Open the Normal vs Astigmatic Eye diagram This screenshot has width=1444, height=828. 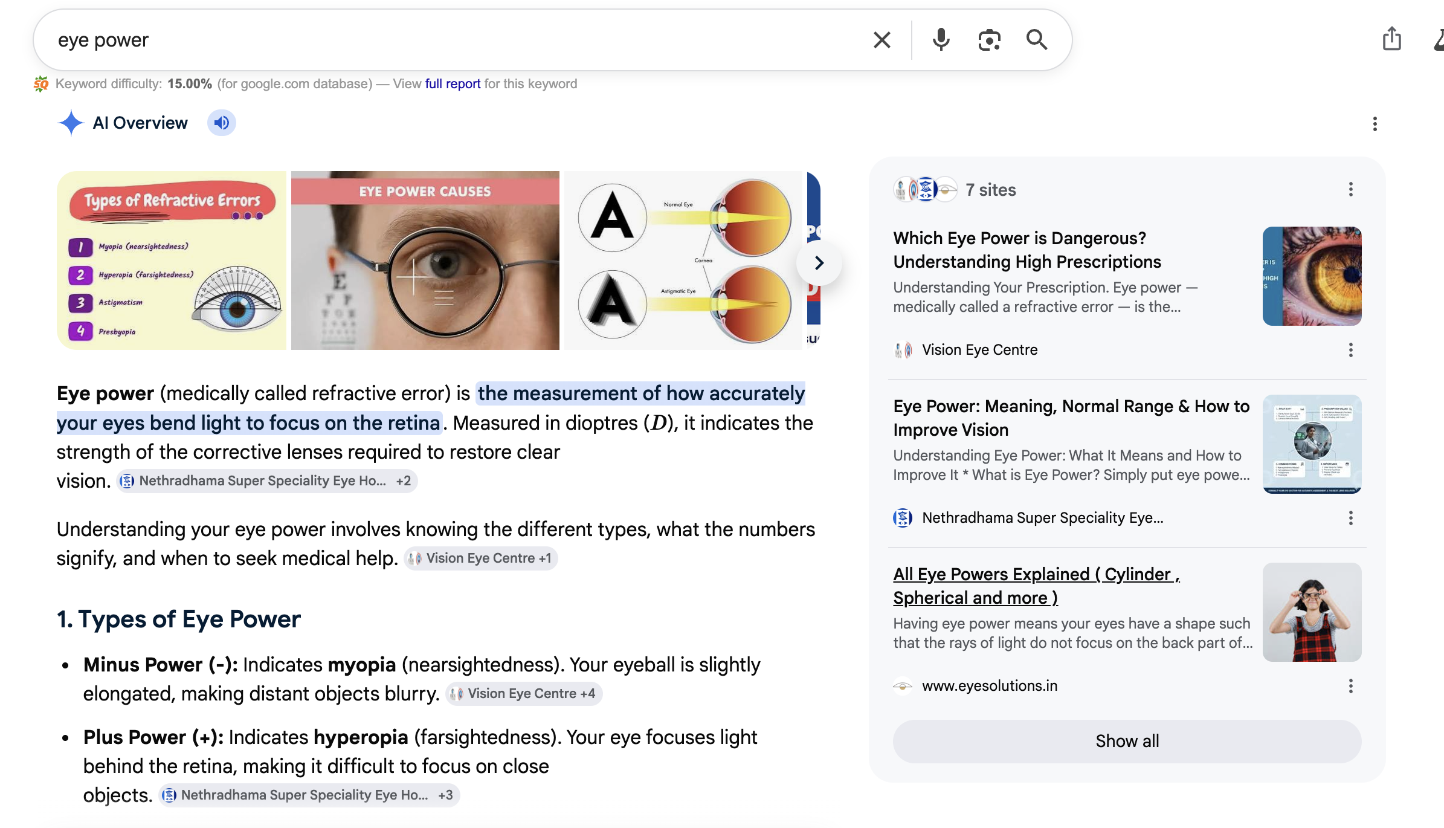pyautogui.click(x=683, y=260)
